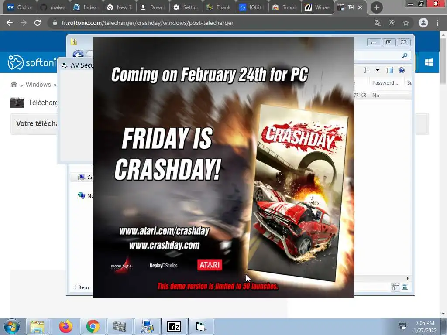
Task: Open Chrome three-dot menu
Action: [437, 23]
